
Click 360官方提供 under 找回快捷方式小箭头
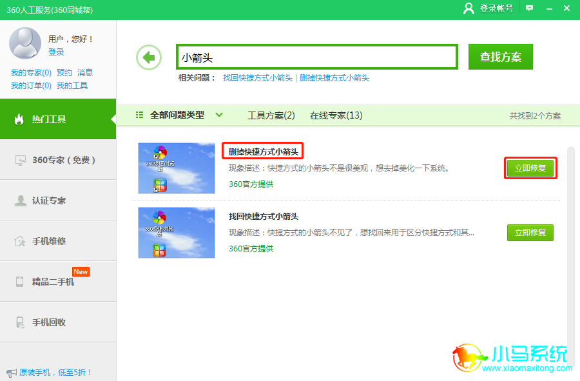(x=251, y=248)
